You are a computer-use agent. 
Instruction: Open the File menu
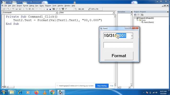click(6, 6)
